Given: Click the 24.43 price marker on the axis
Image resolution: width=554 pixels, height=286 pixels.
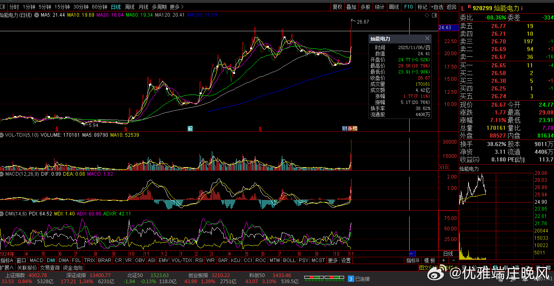Looking at the screenshot, I should (x=445, y=28).
